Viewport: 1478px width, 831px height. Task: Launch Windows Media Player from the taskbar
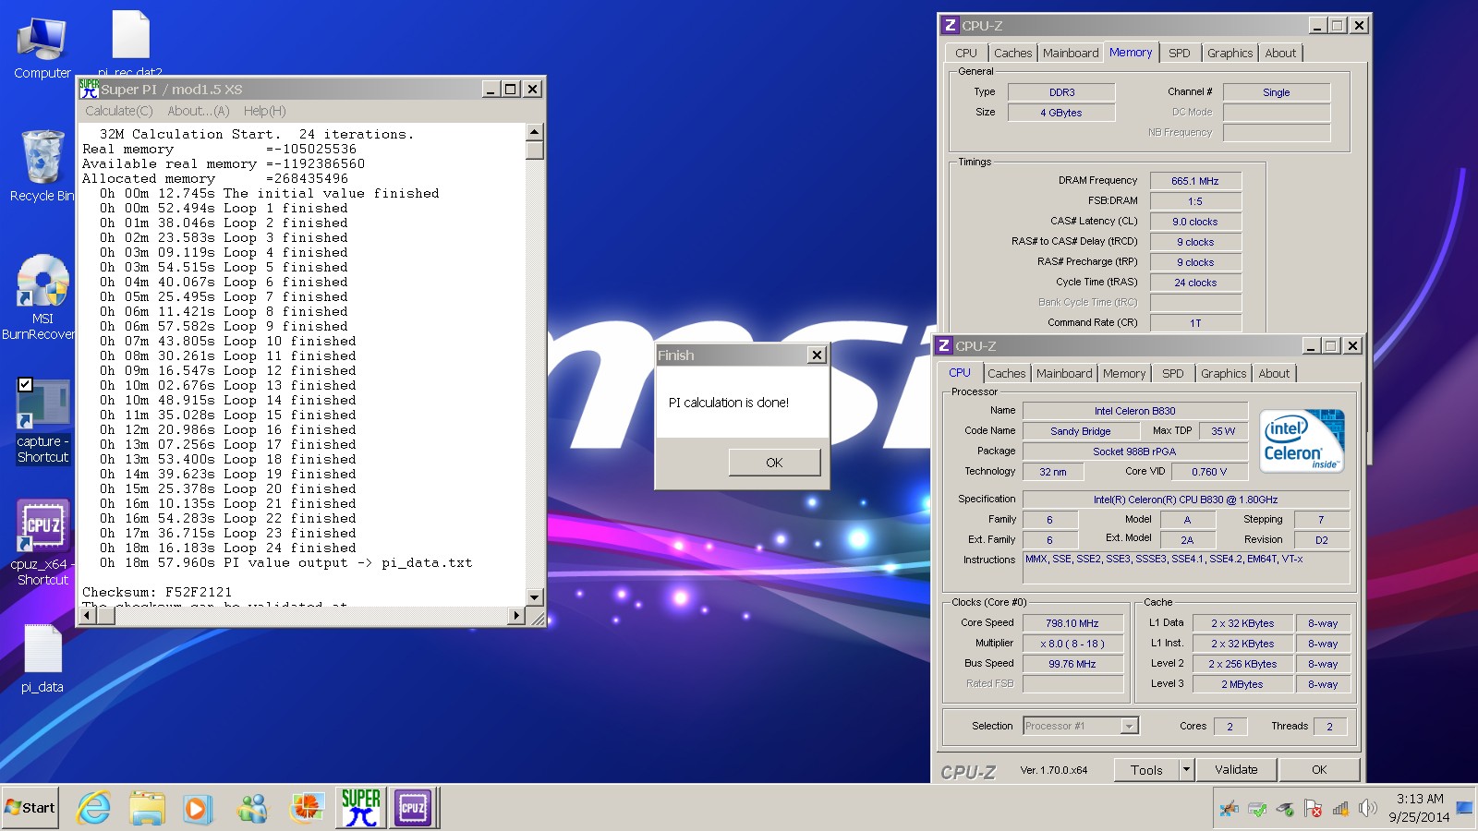pyautogui.click(x=197, y=809)
